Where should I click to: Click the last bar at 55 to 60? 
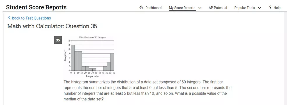click(x=112, y=62)
